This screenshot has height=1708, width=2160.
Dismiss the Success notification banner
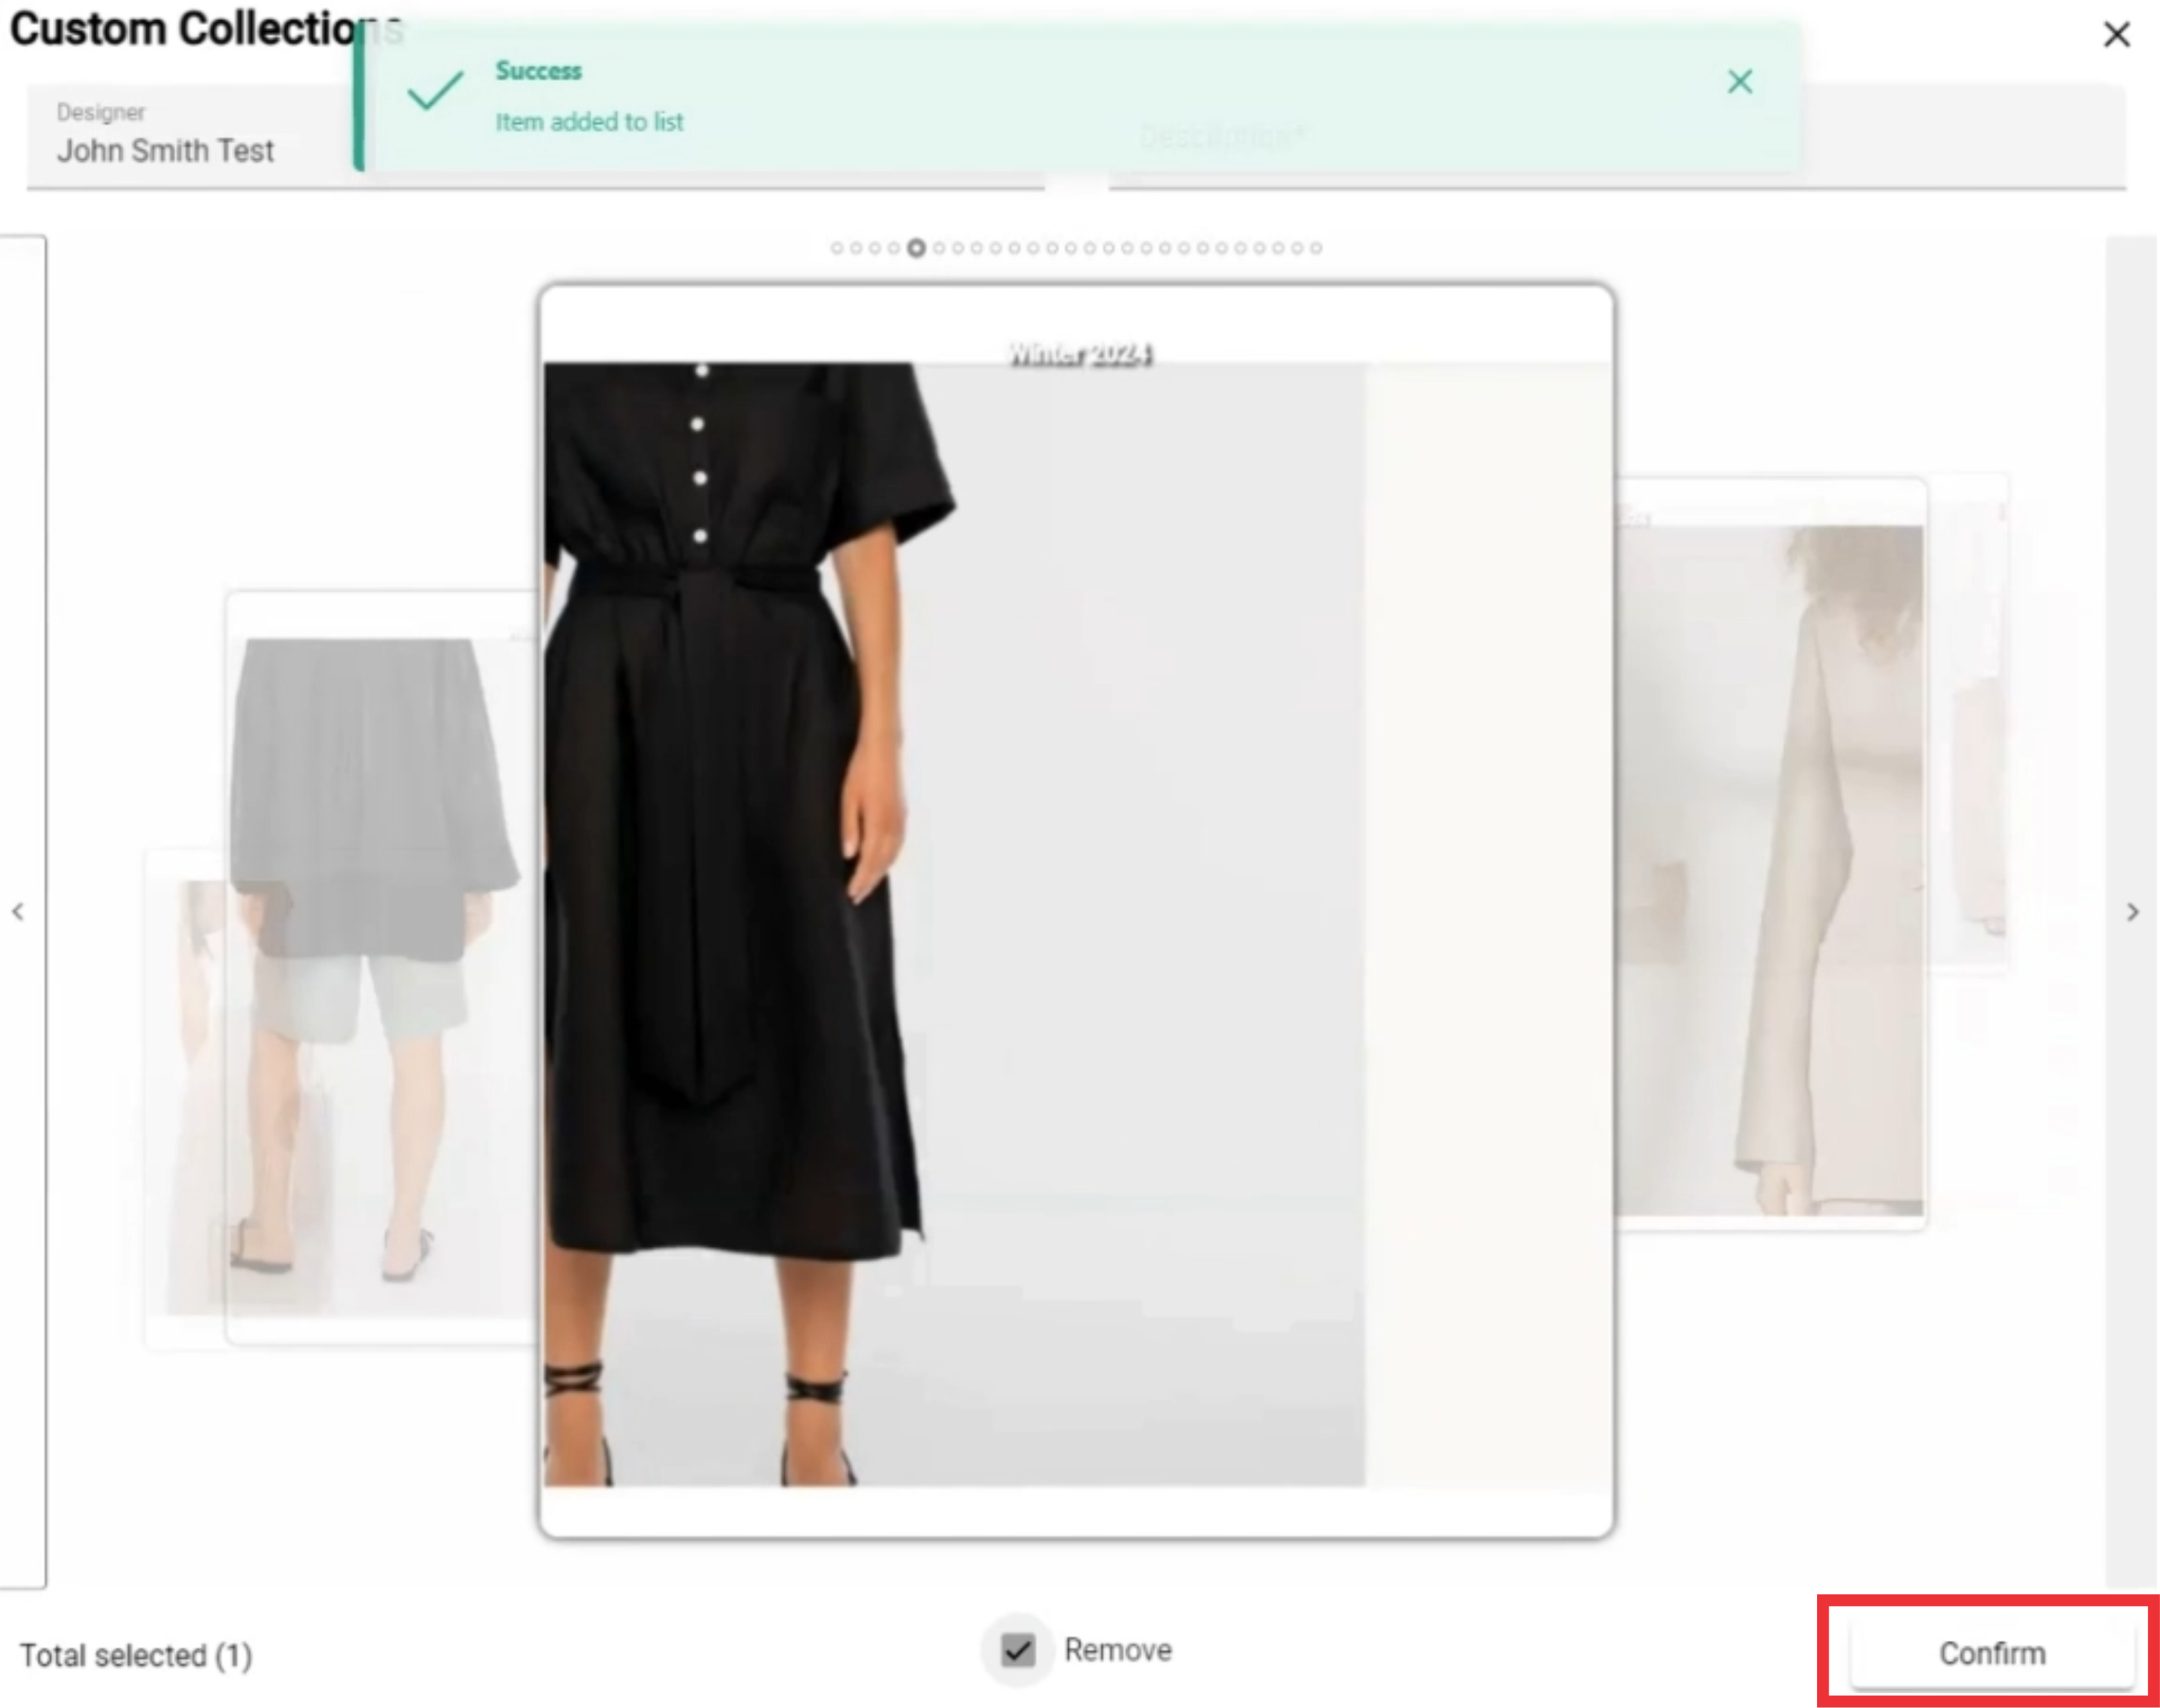pyautogui.click(x=1740, y=82)
